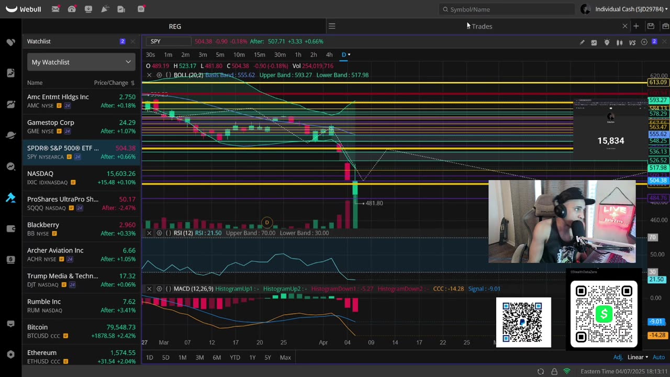Click the chart snapshot image icon
This screenshot has width=670, height=377.
pyautogui.click(x=594, y=42)
